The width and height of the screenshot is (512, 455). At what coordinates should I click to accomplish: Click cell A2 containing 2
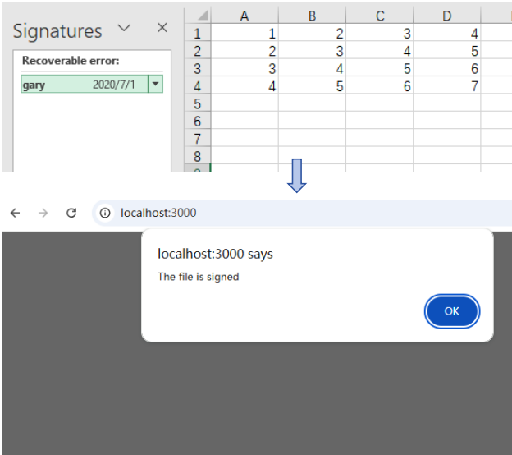coord(245,51)
